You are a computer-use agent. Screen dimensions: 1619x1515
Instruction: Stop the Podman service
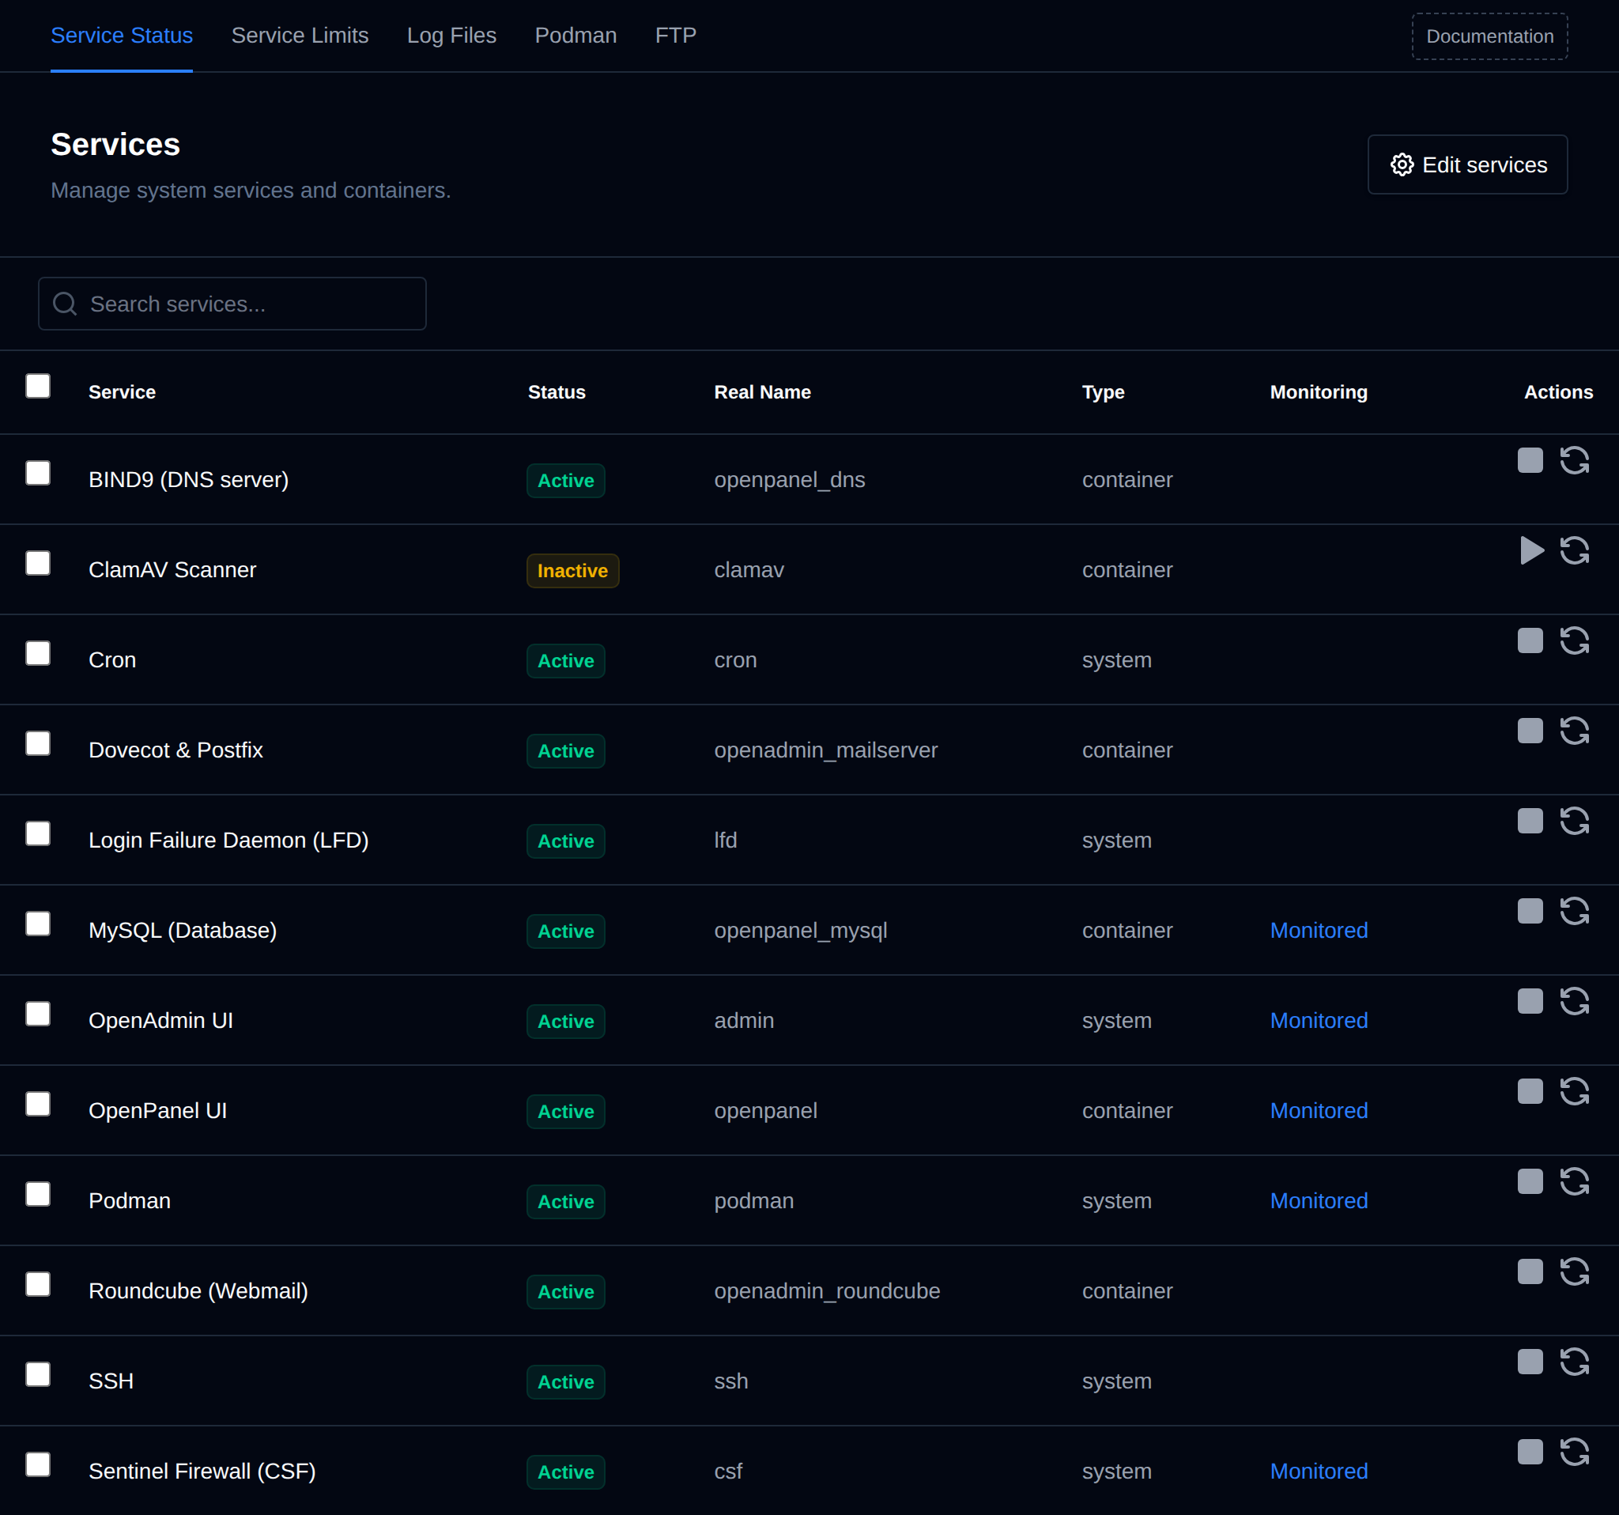(x=1530, y=1181)
